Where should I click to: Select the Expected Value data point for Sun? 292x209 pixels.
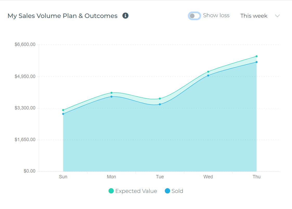63,110
